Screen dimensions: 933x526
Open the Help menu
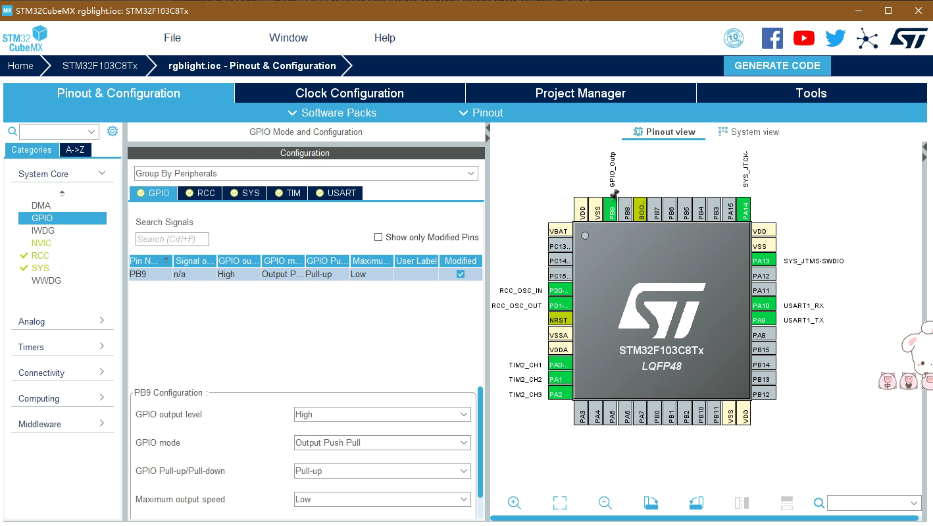[x=385, y=38]
